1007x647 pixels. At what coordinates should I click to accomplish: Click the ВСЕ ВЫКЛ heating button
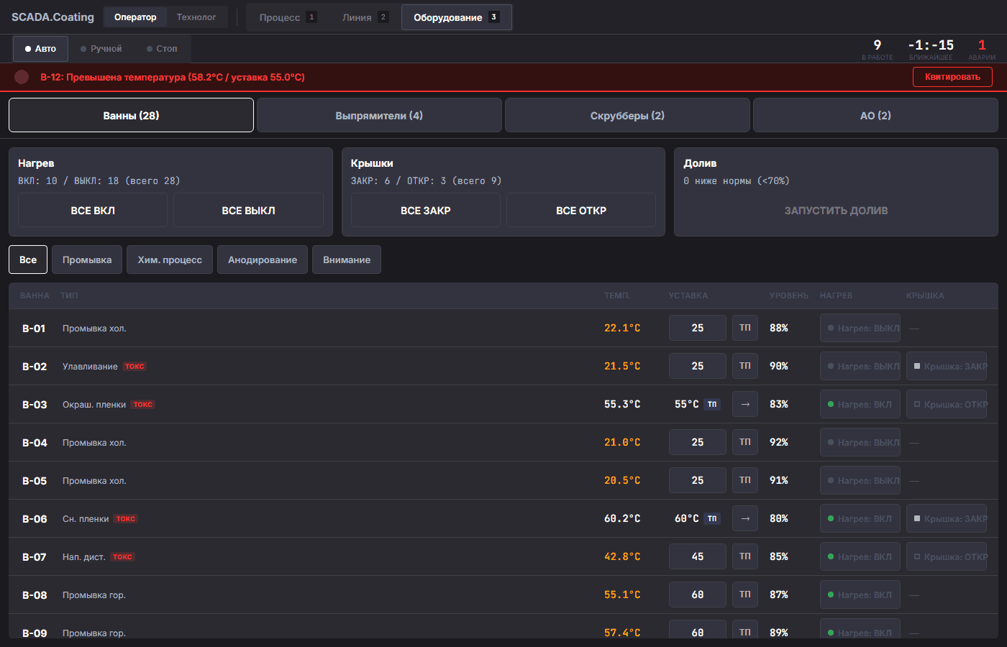(248, 211)
